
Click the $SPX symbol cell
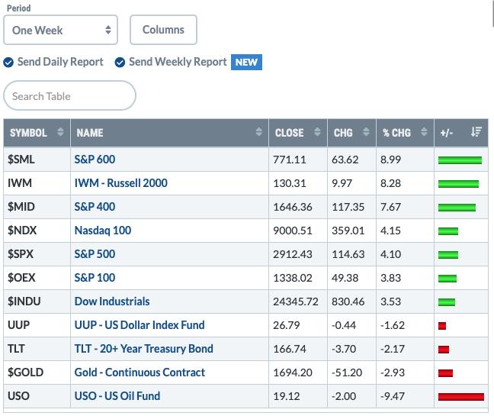pos(37,254)
